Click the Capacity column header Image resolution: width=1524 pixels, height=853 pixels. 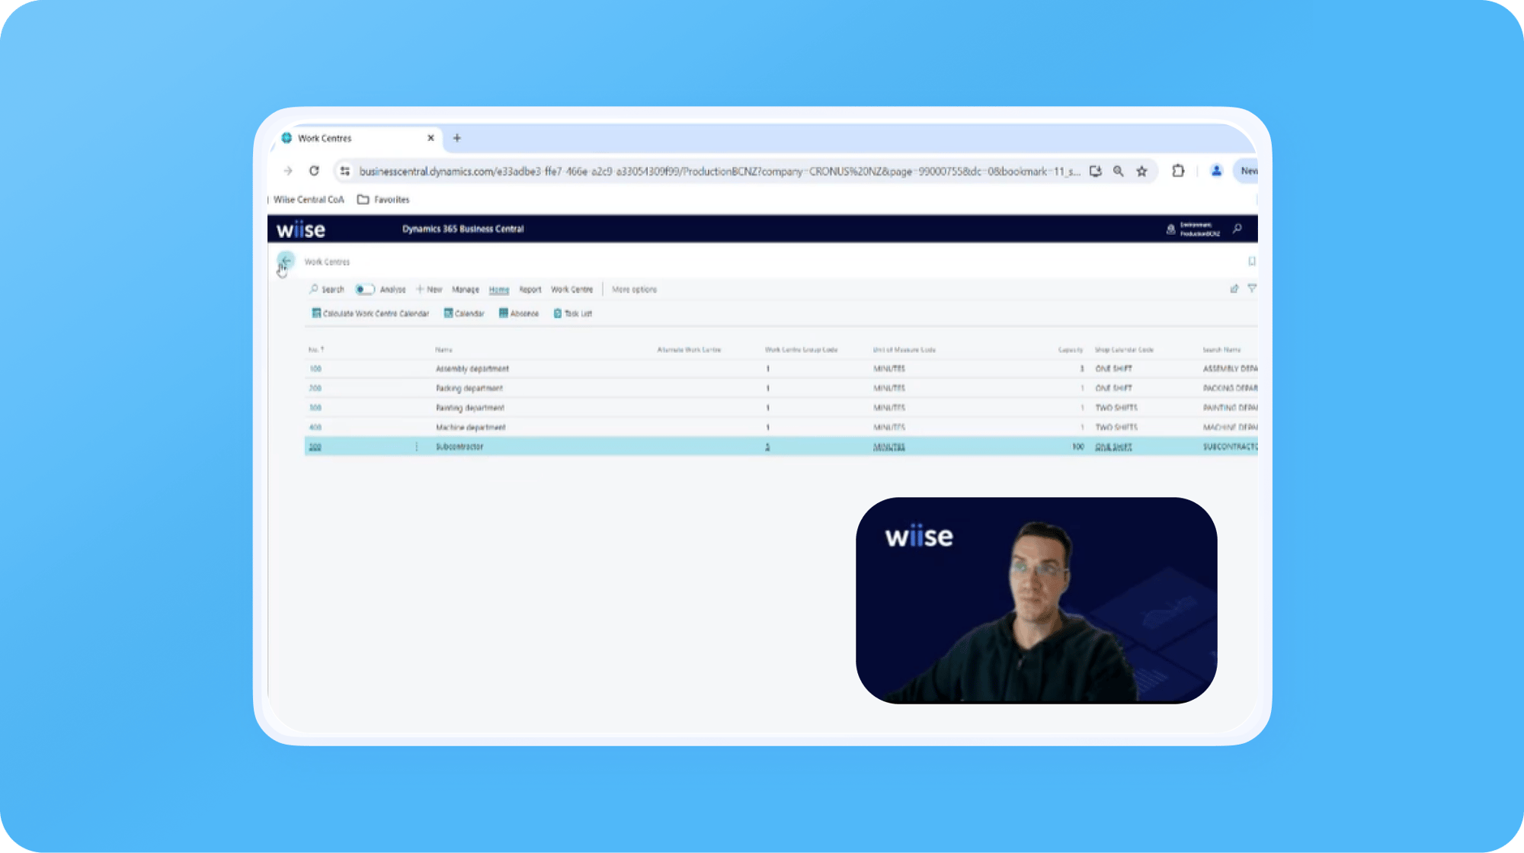click(1071, 350)
